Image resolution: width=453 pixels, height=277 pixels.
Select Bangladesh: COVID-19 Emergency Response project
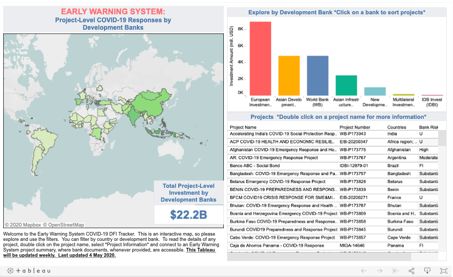click(283, 174)
